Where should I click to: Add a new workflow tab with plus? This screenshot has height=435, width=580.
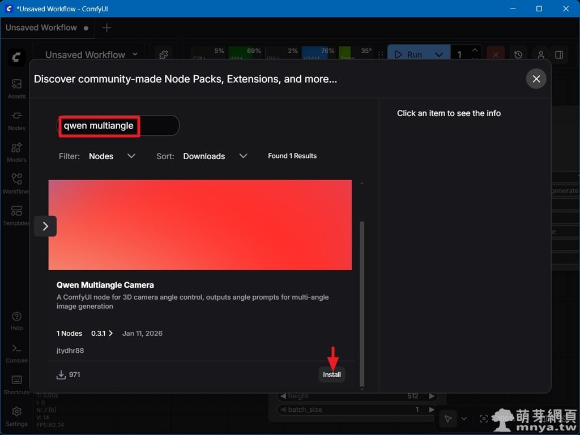106,28
